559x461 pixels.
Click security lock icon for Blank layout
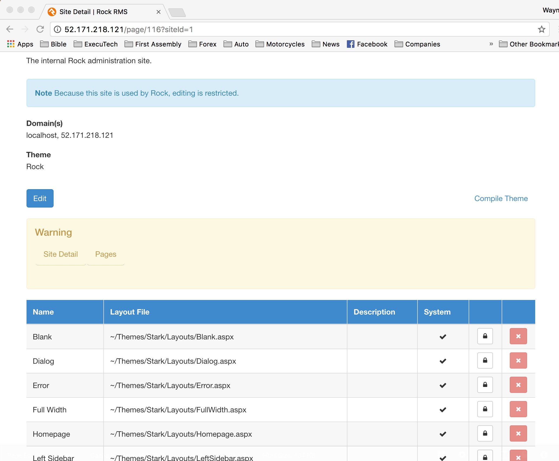point(485,336)
